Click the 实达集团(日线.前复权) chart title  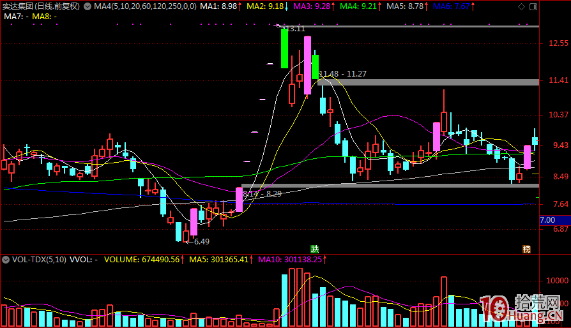click(x=41, y=6)
